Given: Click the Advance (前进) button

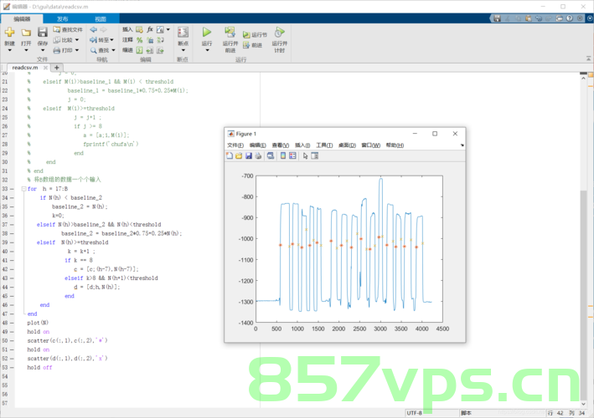Looking at the screenshot, I should [x=252, y=45].
